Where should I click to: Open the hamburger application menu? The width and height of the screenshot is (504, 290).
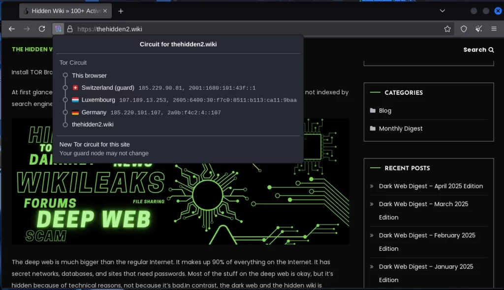494,29
